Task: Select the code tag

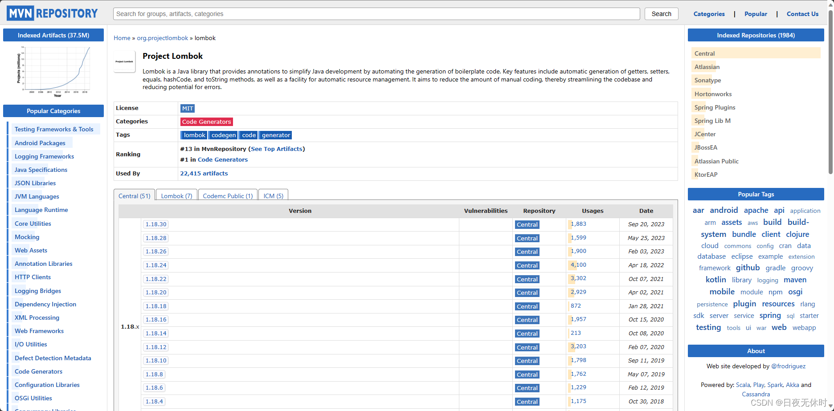Action: pos(249,135)
